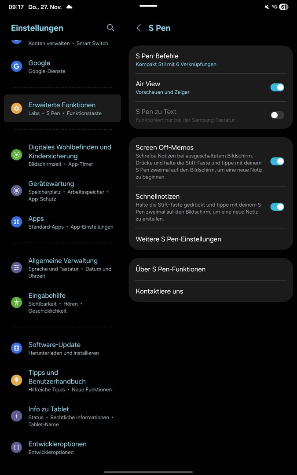Select Allgemeine Verwaltung in the sidebar
Screen dimensions: 297x475
pos(62,268)
